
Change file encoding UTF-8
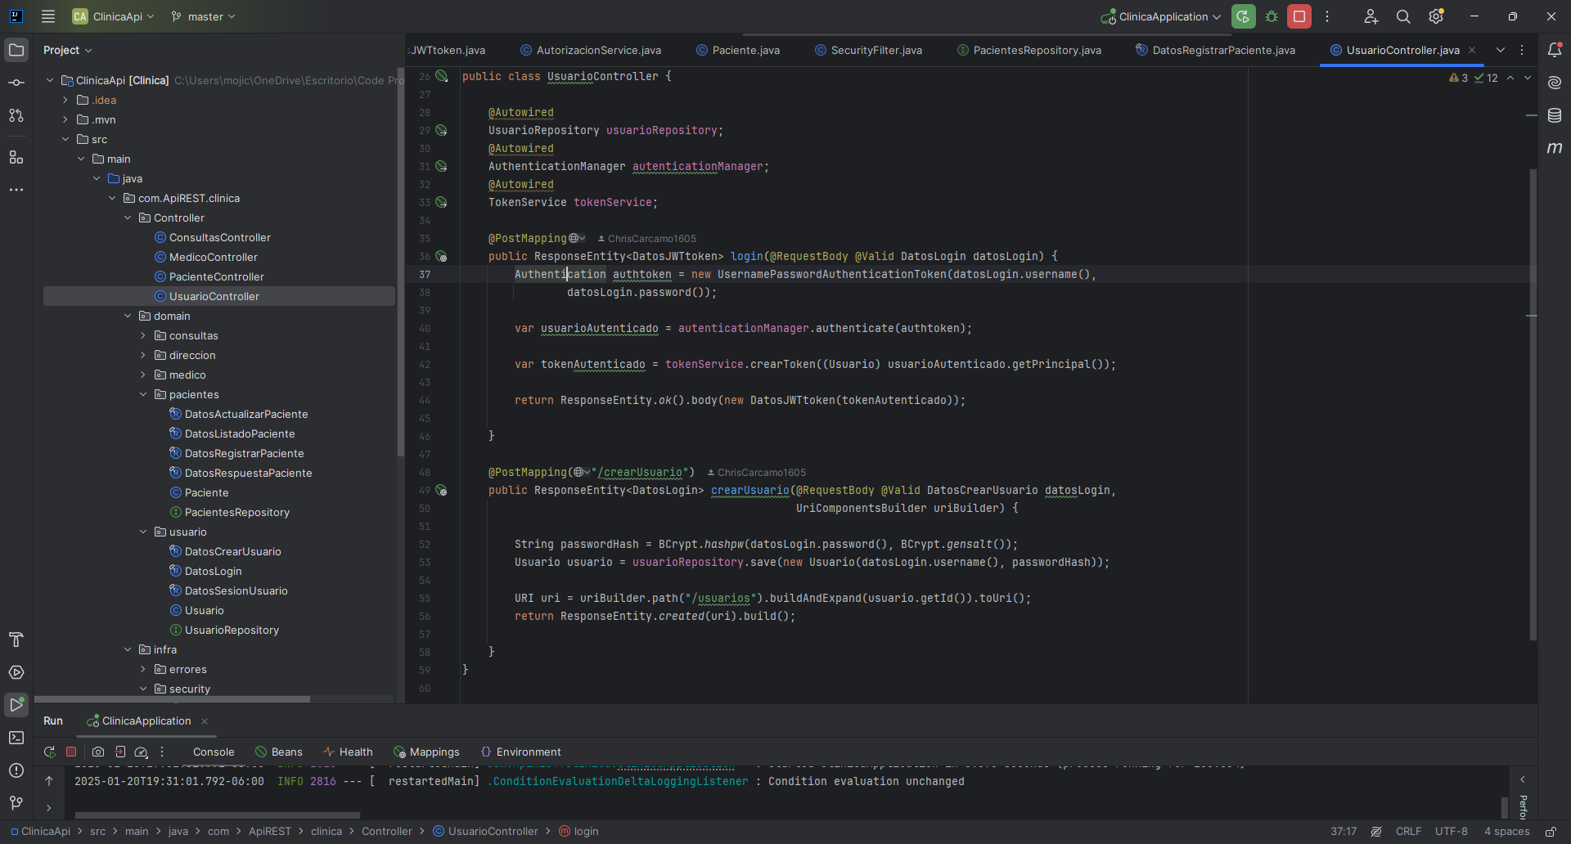click(x=1452, y=831)
